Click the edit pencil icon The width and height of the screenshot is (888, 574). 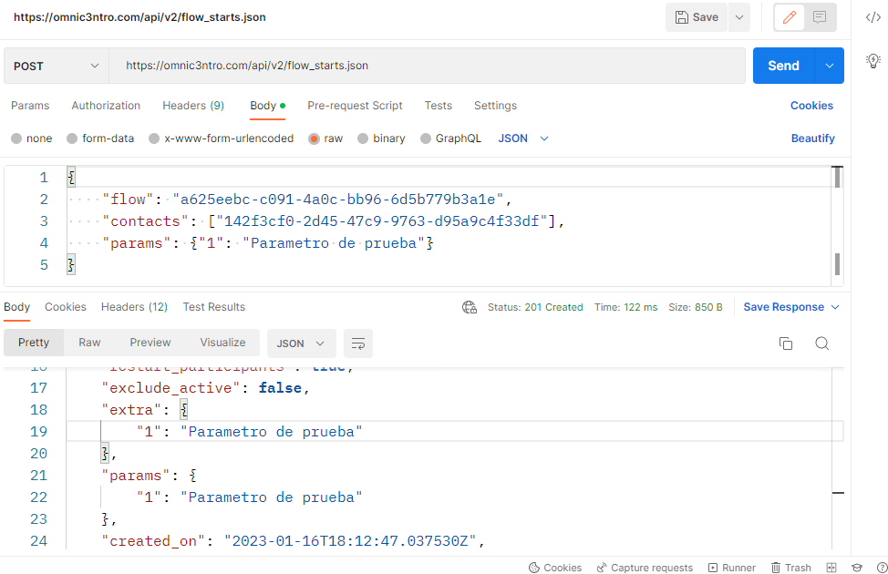point(790,17)
